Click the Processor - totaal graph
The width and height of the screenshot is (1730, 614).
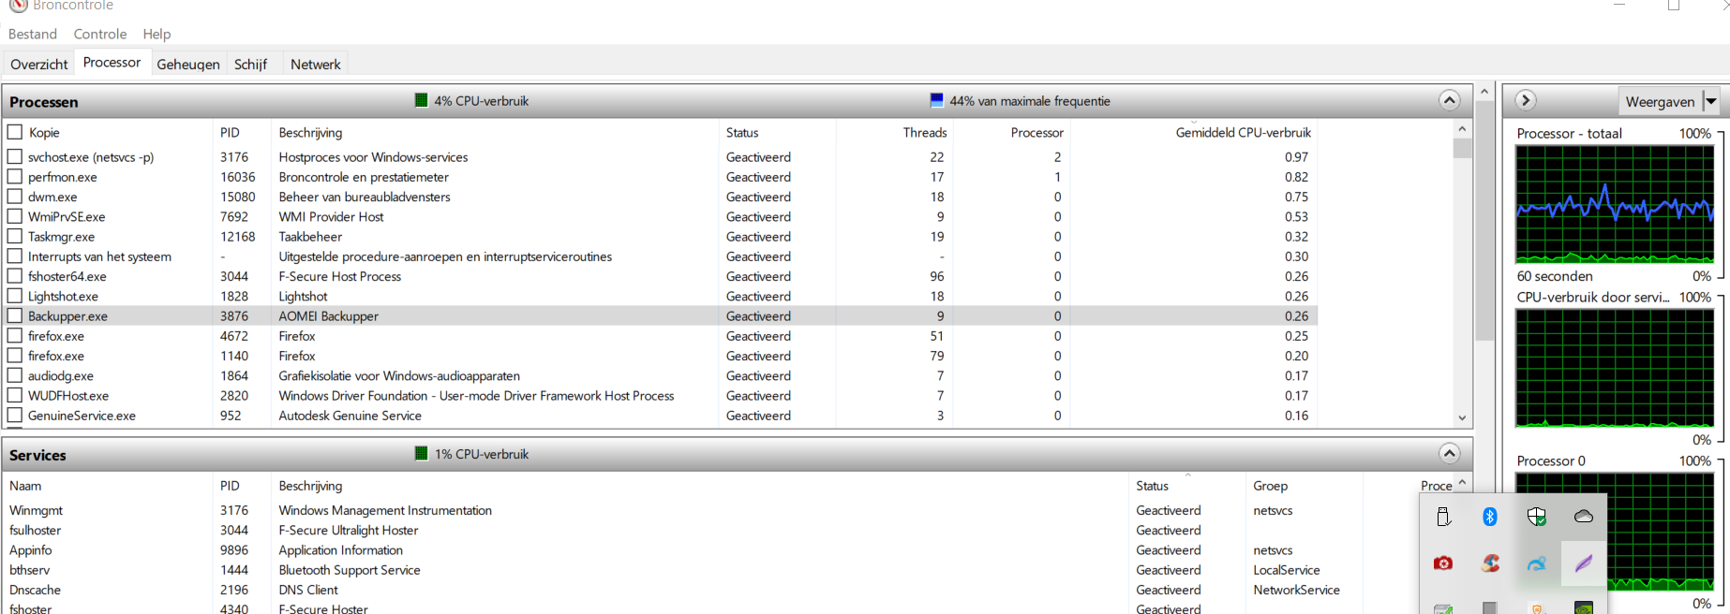click(x=1615, y=204)
